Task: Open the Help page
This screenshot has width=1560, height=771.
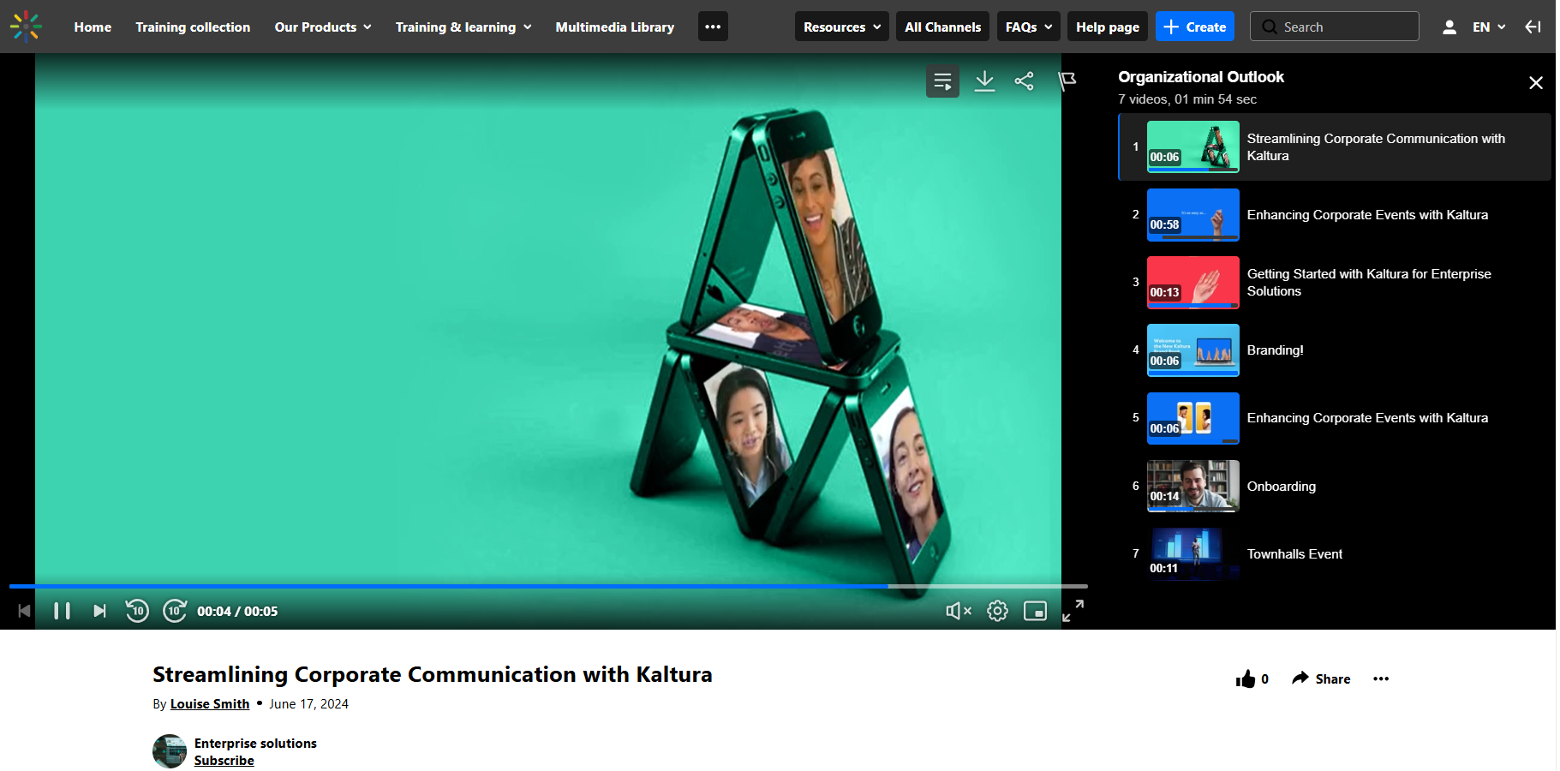Action: (1108, 27)
